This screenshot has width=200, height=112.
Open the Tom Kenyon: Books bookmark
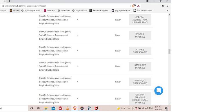[x=143, y=10]
